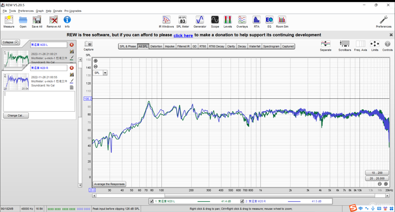395x212 pixels.
Task: Delete the M20 L measurement
Action: [x=72, y=44]
